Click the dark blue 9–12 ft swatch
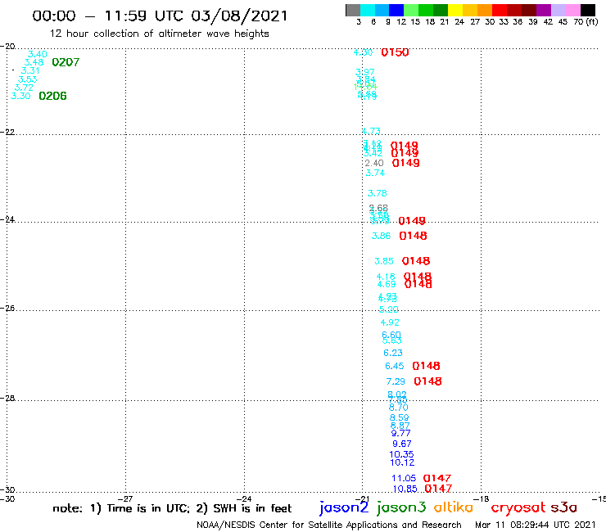606x532 pixels. point(397,10)
